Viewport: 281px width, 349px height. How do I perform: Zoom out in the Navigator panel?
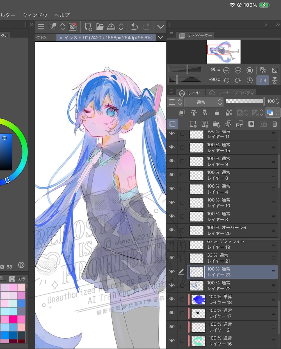[226, 70]
